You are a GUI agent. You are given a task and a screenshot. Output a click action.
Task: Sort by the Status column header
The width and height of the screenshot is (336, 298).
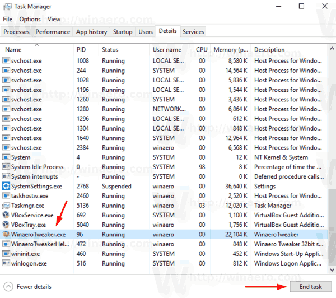tap(124, 49)
